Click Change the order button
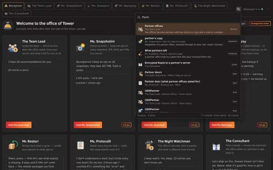This screenshot has width=273, height=170. point(260,23)
